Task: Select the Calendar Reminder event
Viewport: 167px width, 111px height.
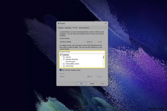Action: tap(72, 59)
